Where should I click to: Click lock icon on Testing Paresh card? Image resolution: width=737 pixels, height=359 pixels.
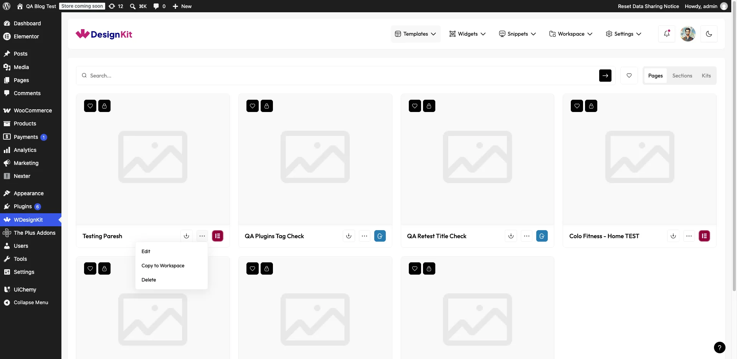click(x=104, y=106)
